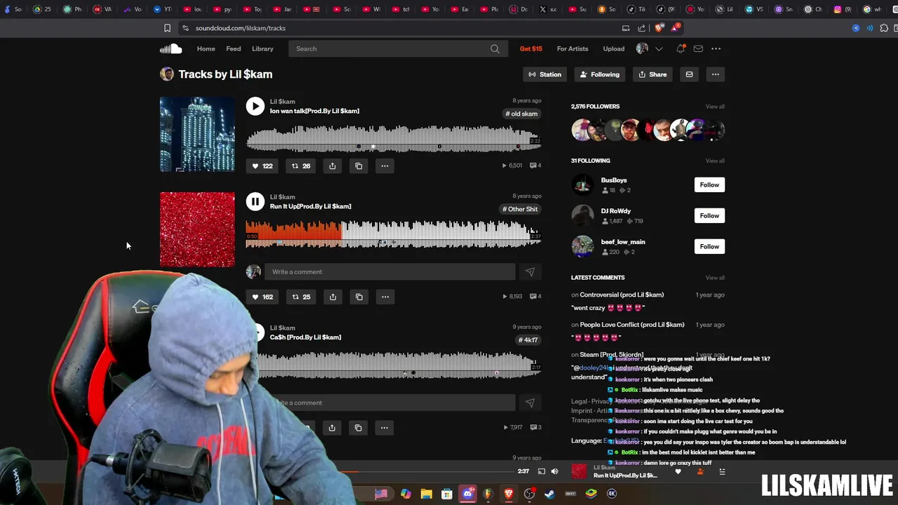The width and height of the screenshot is (898, 505).
Task: Open browser extensions puzzle icon
Action: tap(884, 28)
